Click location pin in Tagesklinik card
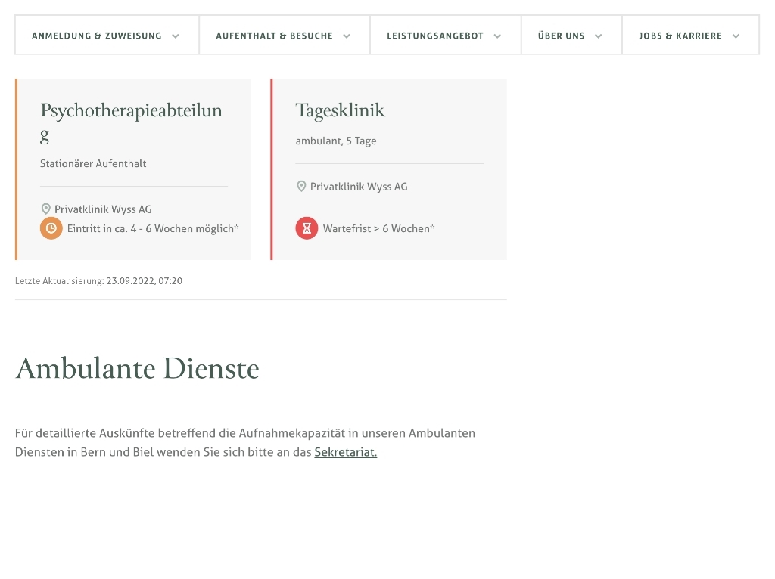This screenshot has width=775, height=579. pos(301,187)
